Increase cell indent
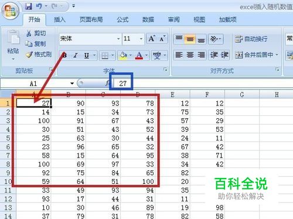Image resolution: width=293 pixels, height=219 pixels. (224, 55)
